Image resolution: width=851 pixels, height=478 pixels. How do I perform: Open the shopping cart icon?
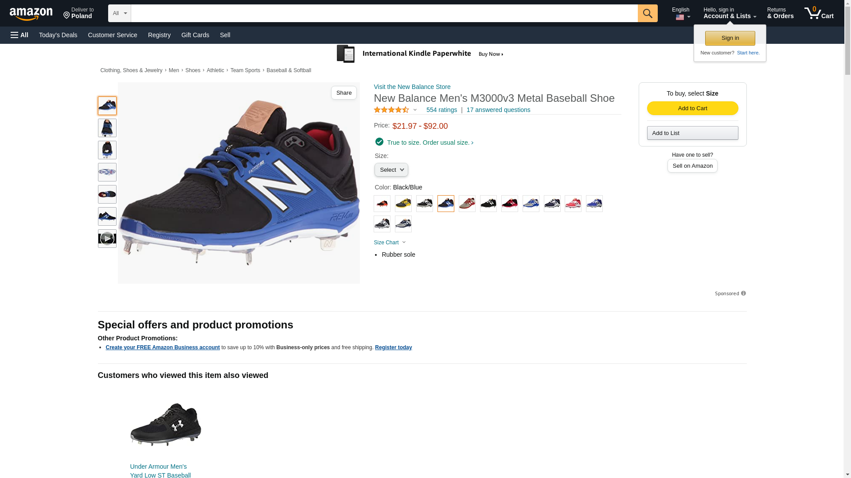(x=819, y=13)
